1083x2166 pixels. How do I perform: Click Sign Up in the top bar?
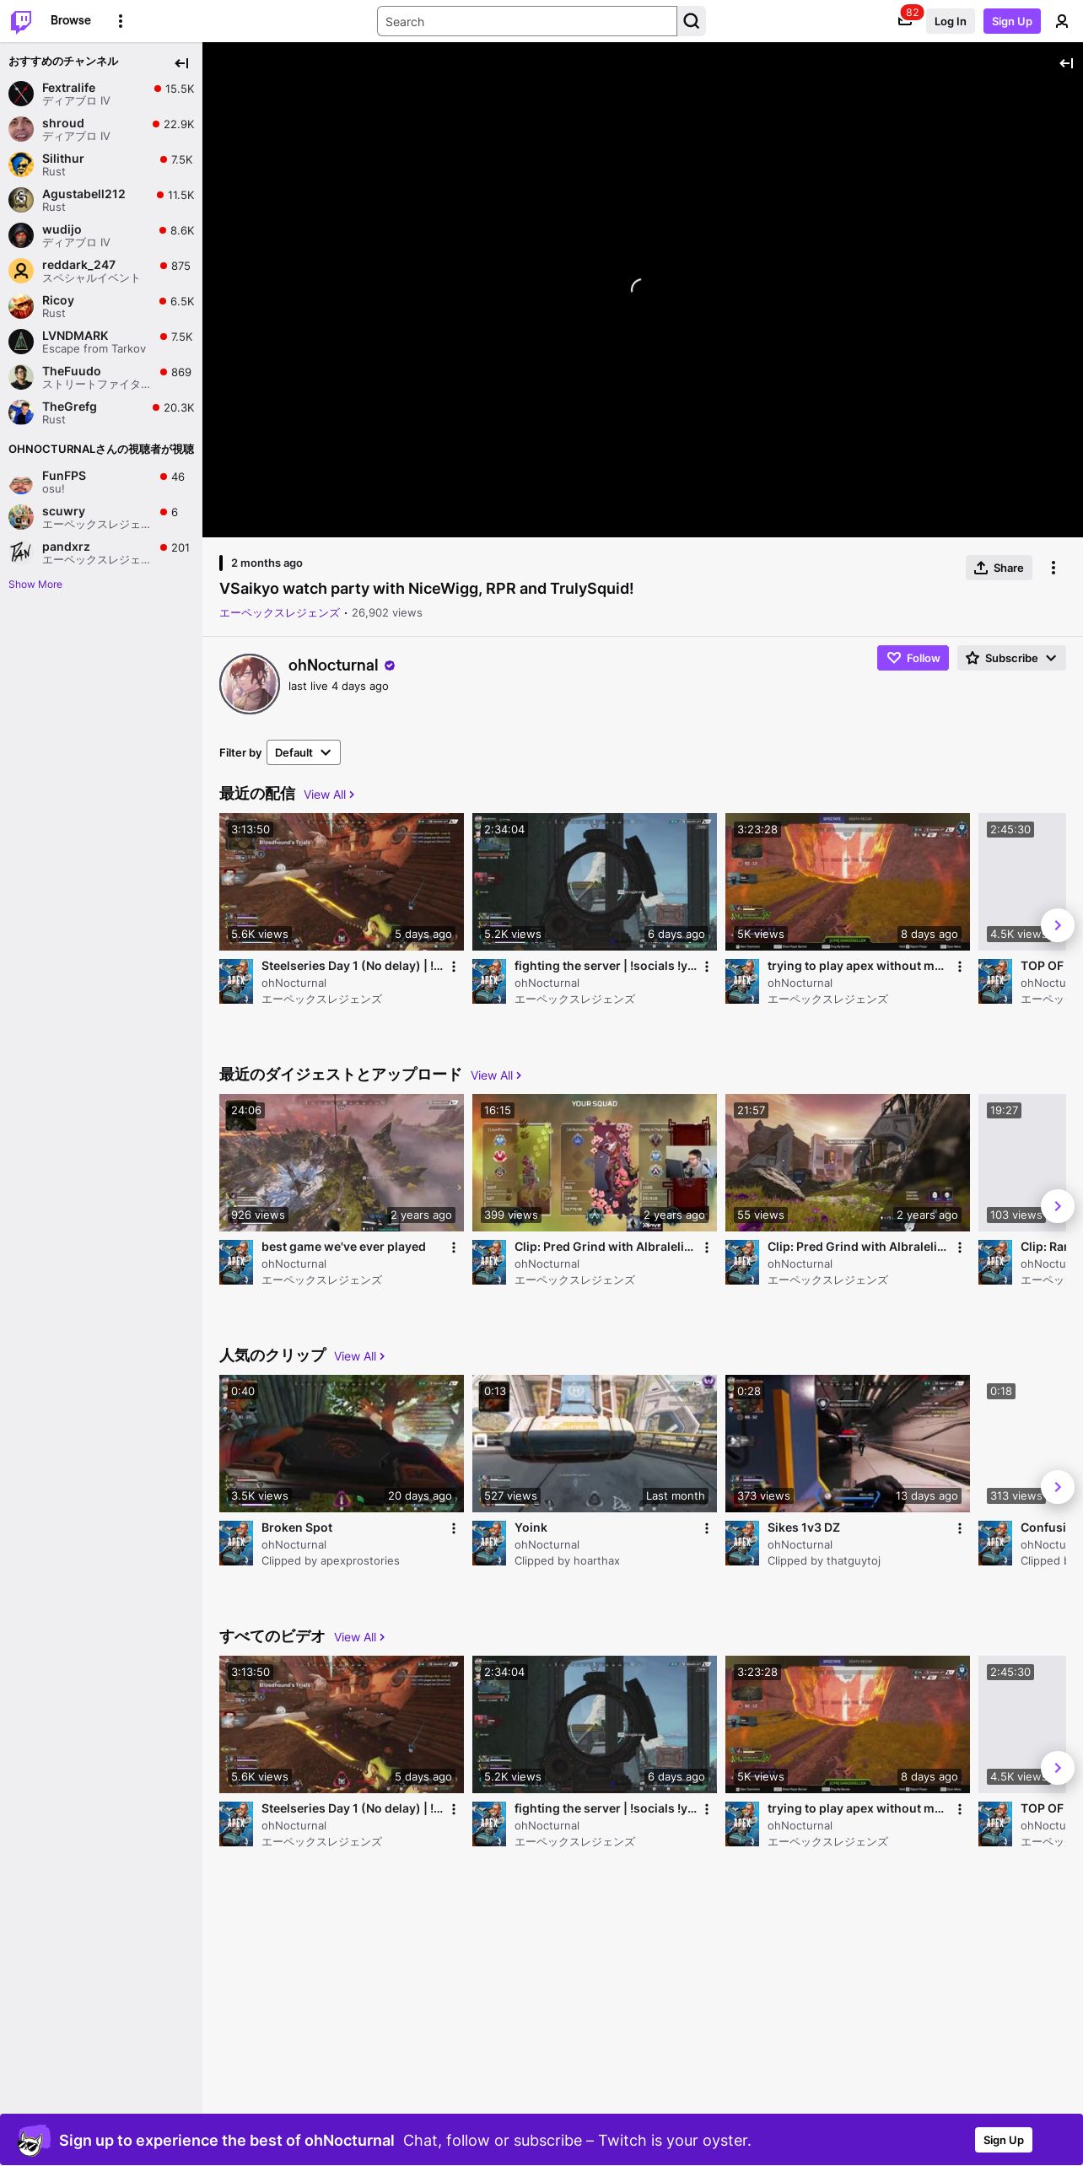(1012, 21)
